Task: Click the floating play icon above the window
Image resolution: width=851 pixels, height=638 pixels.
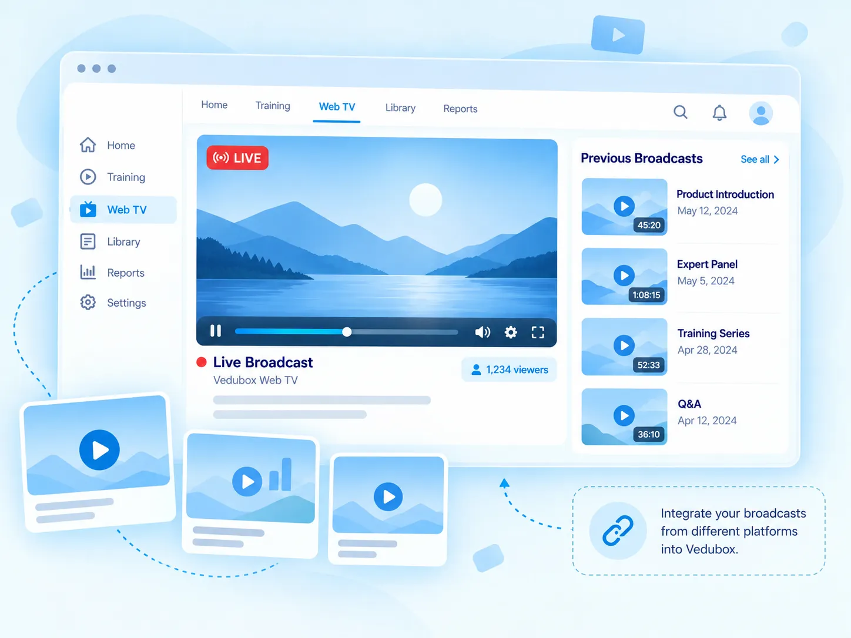Action: coord(618,35)
